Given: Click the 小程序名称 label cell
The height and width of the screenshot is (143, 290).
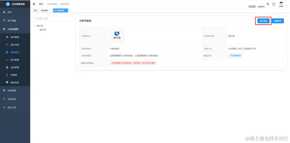Looking at the screenshot, I should click(x=214, y=36).
